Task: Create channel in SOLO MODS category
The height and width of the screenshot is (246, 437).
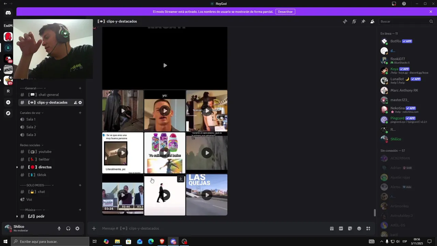Action: [x=80, y=185]
